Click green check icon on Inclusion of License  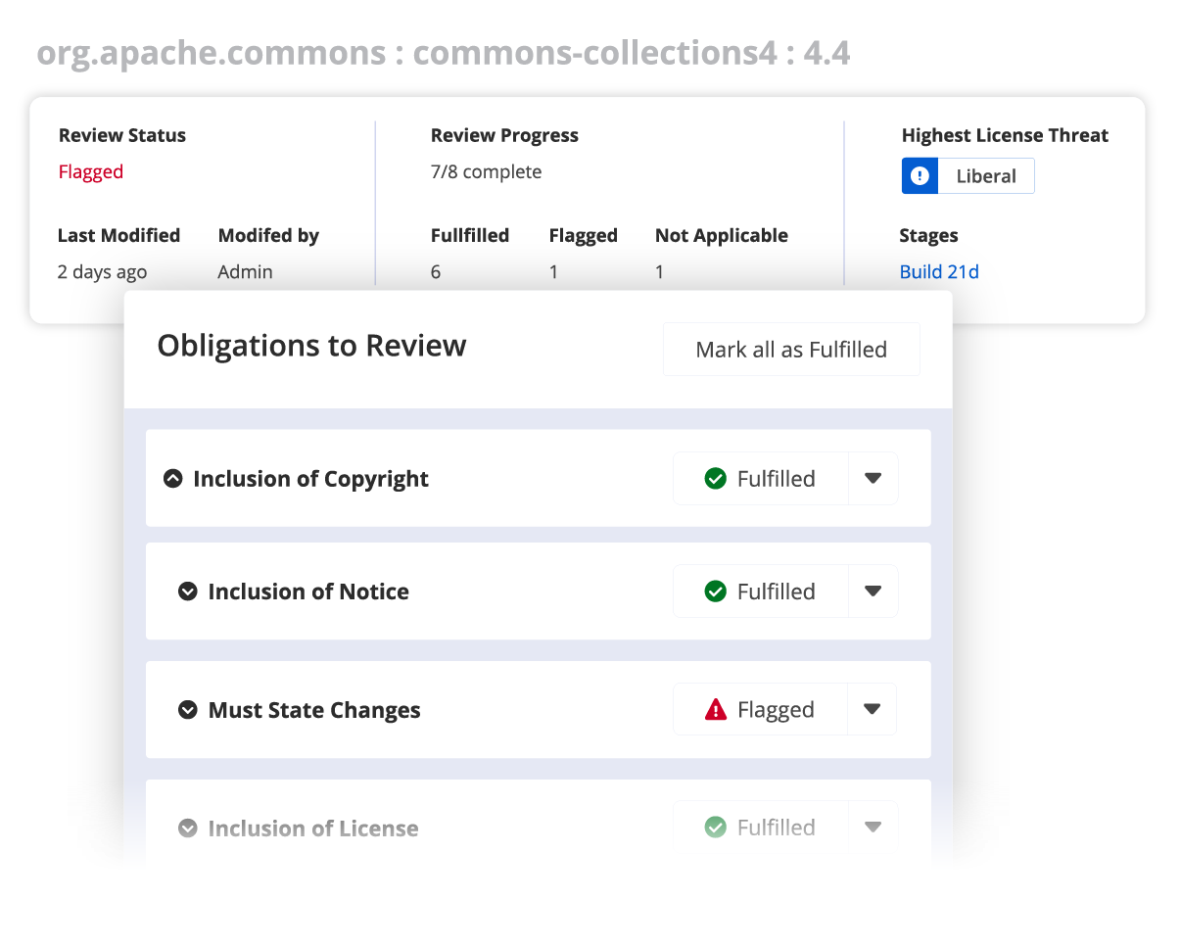[716, 828]
